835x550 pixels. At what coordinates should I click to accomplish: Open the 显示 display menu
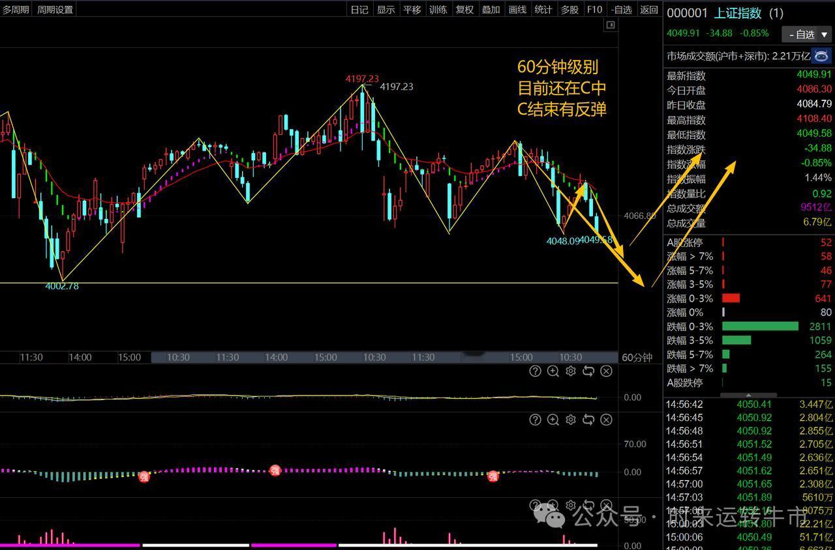coord(386,10)
